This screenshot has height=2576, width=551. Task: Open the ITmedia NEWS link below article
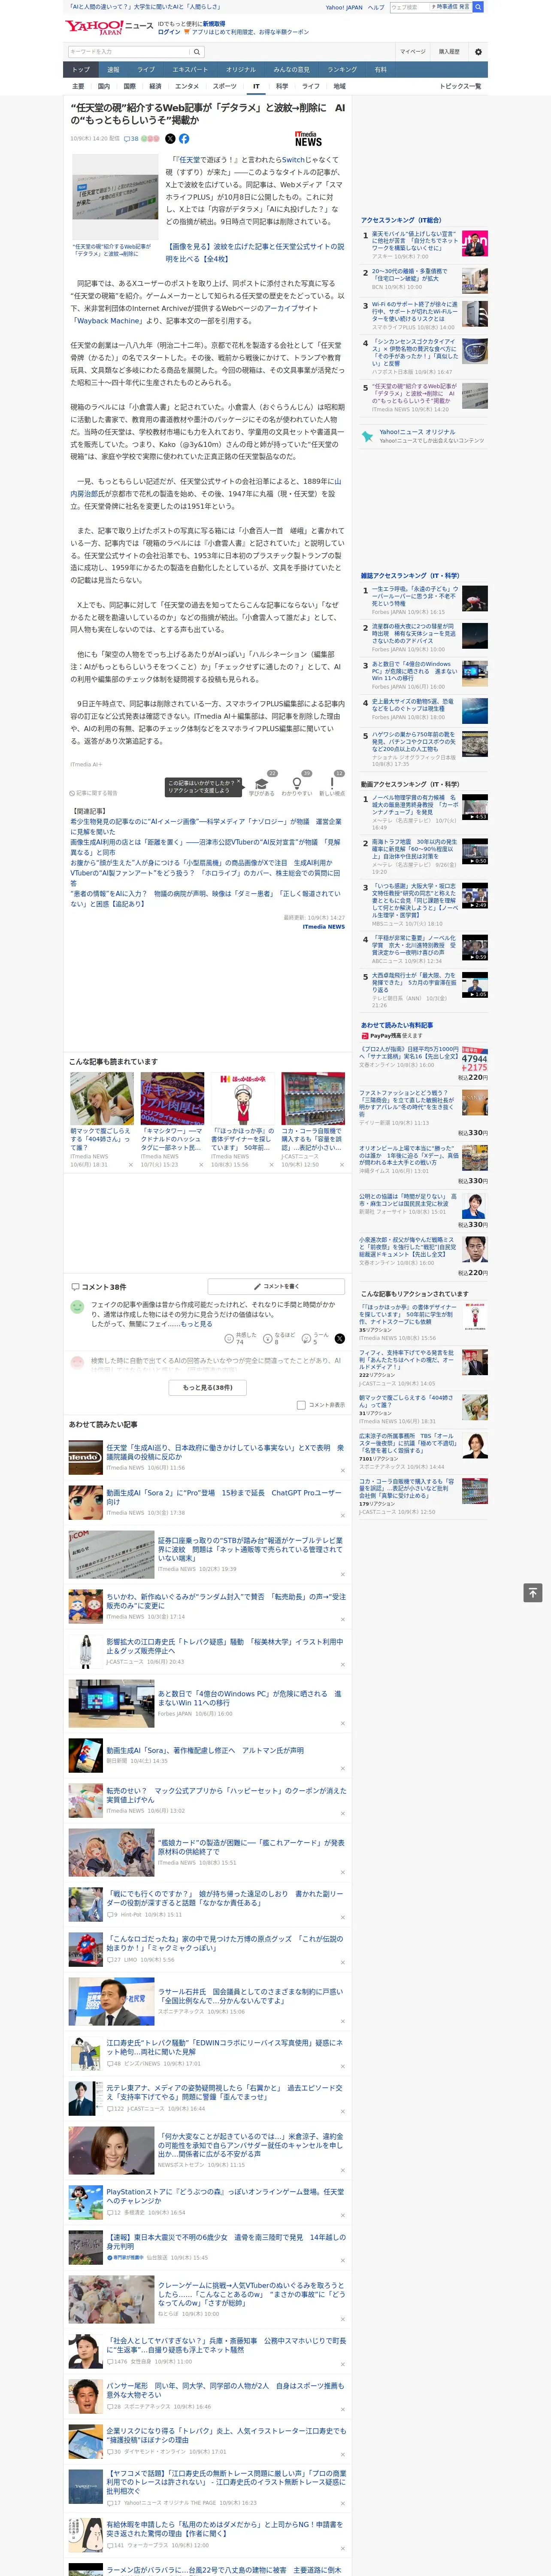coord(324,926)
